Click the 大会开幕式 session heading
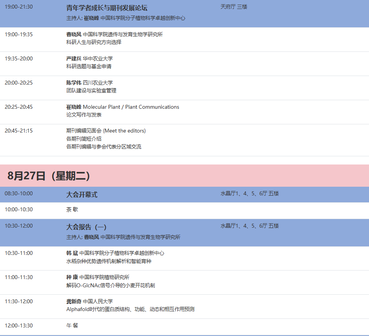The image size is (369, 336). 82,195
